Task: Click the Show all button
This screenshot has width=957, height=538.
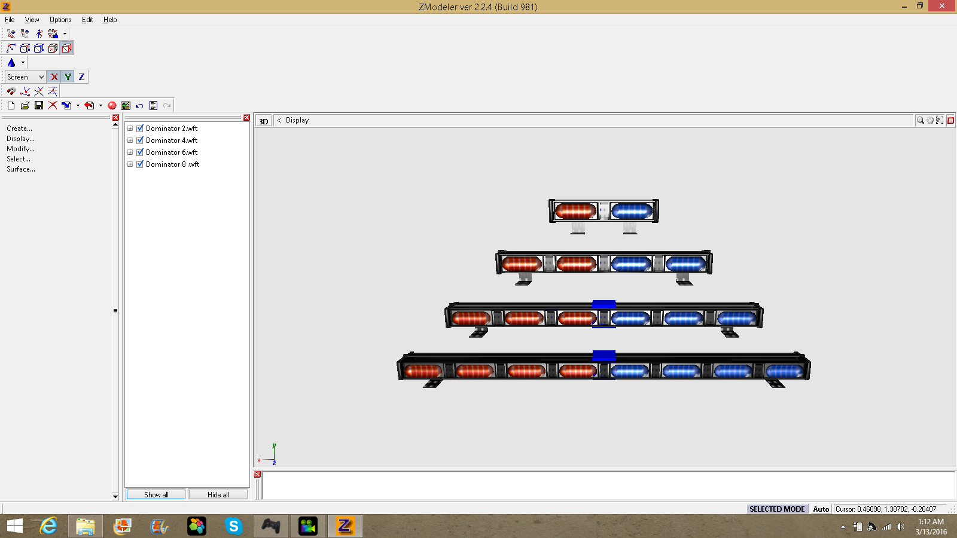Action: pyautogui.click(x=156, y=494)
